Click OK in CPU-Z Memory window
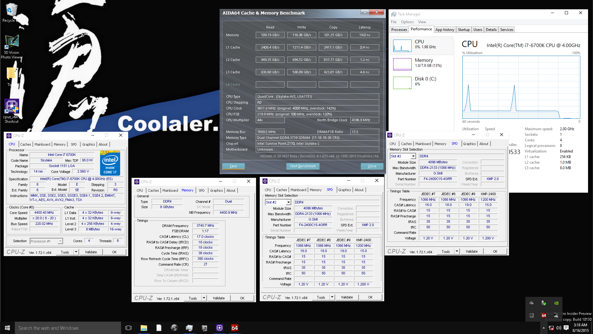Screen dimensions: 593x334 click(242, 298)
